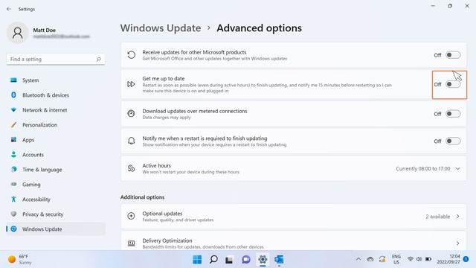Click the Find a setting search box

click(56, 60)
